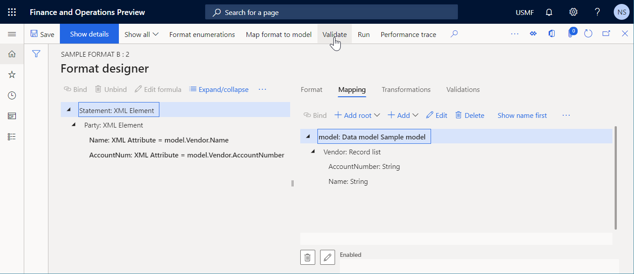Click the Office app launcher icon
The height and width of the screenshot is (274, 634).
[x=12, y=12]
